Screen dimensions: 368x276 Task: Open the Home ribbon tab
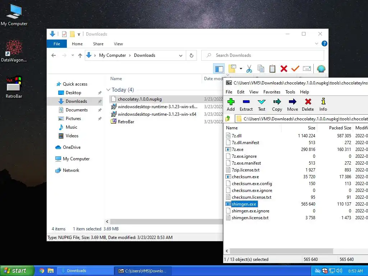tap(77, 44)
